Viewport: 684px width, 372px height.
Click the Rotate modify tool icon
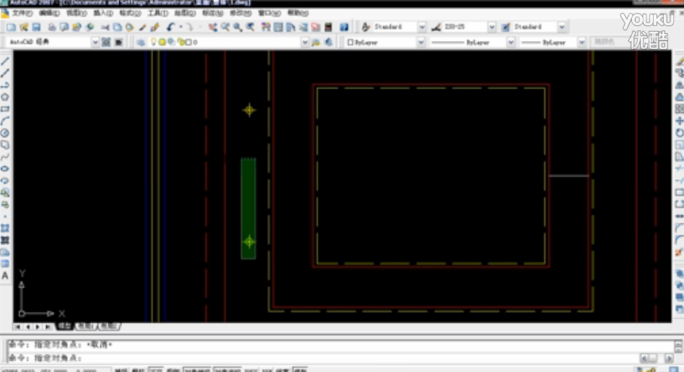coord(679,133)
